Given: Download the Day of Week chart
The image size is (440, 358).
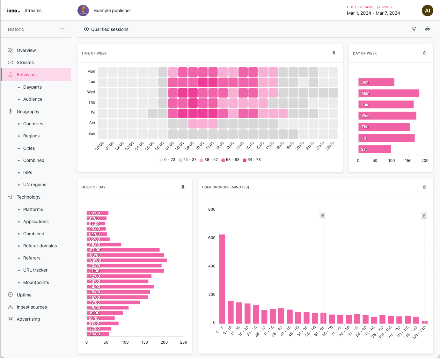Looking at the screenshot, I should (x=424, y=53).
